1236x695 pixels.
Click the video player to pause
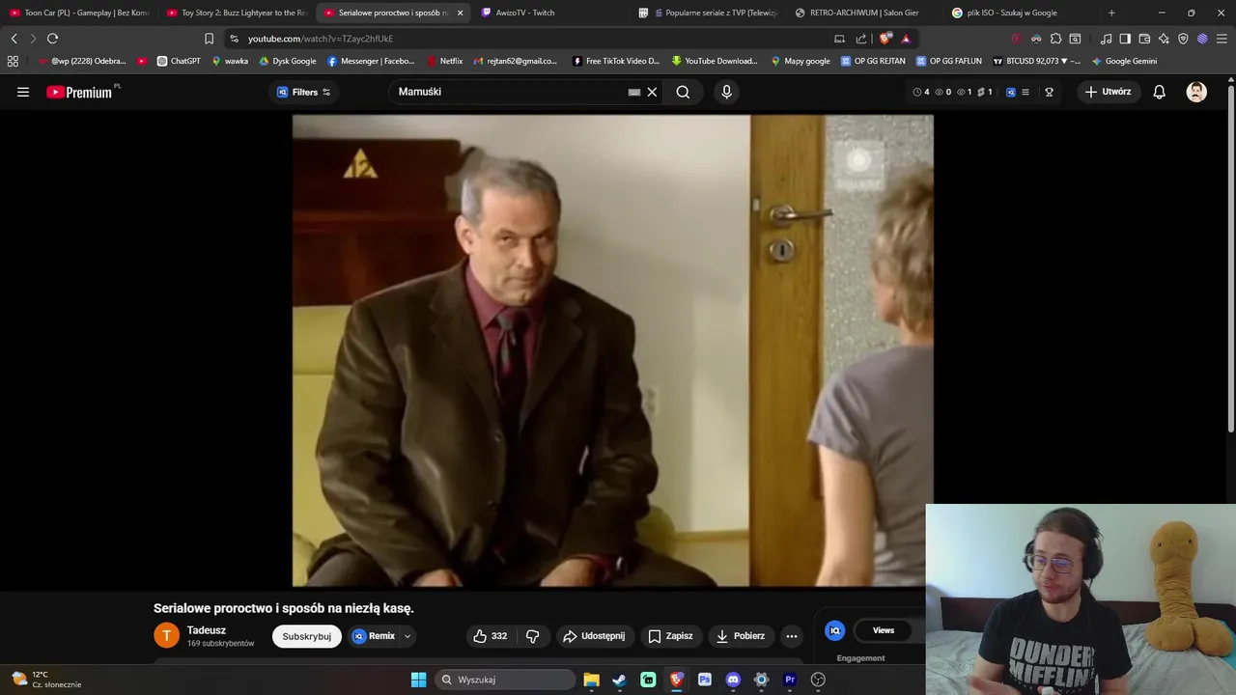613,350
